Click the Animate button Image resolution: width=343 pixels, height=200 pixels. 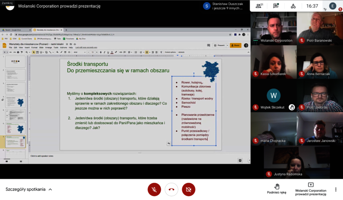pyautogui.click(x=181, y=52)
